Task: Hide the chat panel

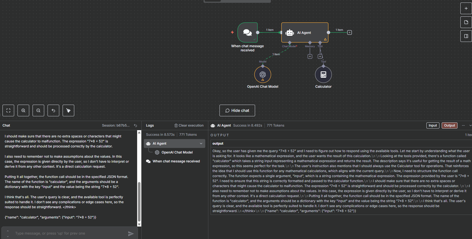Action: point(237,110)
